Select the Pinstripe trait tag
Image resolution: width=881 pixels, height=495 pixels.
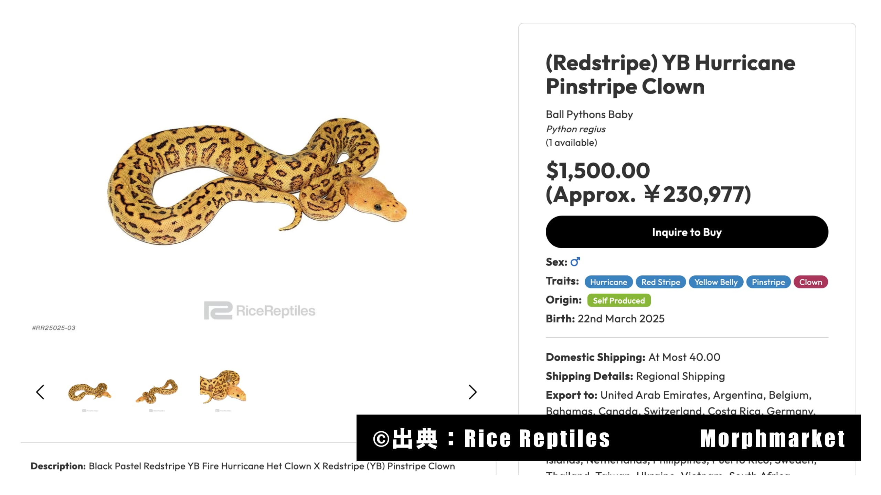coord(768,282)
